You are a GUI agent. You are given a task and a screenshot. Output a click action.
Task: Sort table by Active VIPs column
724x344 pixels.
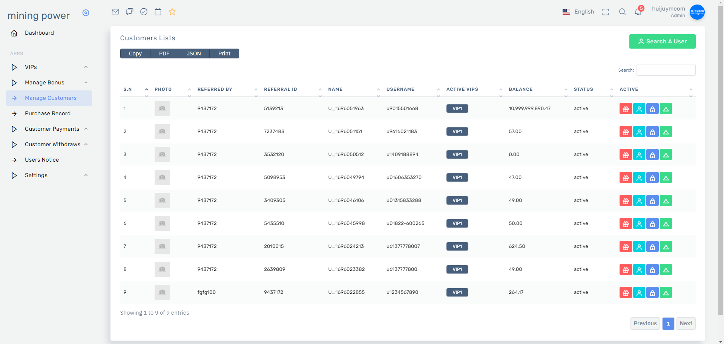pyautogui.click(x=474, y=89)
